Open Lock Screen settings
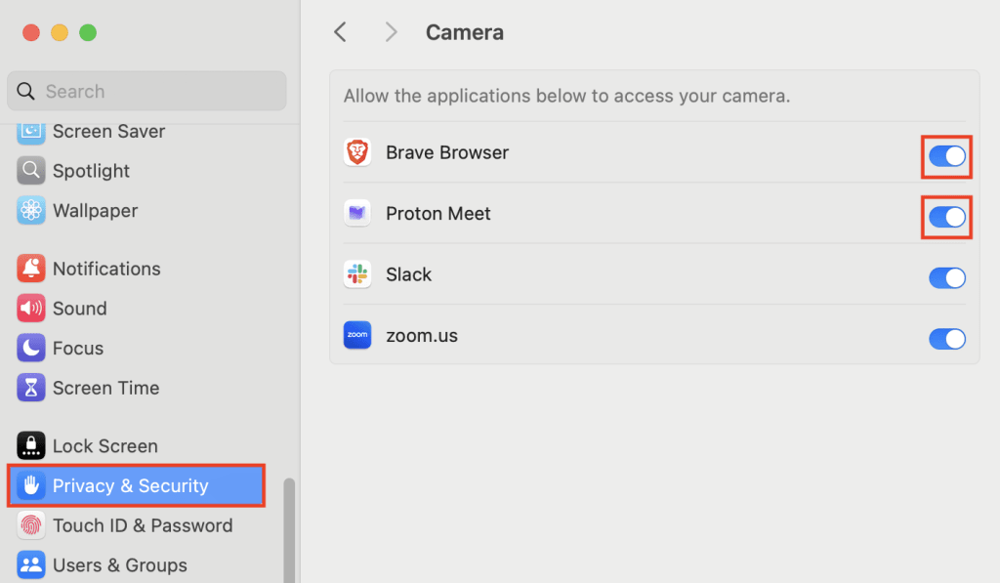 [x=107, y=445]
